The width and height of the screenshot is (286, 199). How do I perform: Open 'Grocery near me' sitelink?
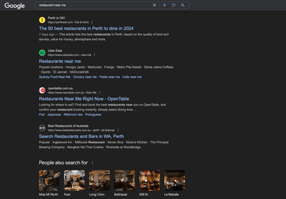click(x=85, y=77)
